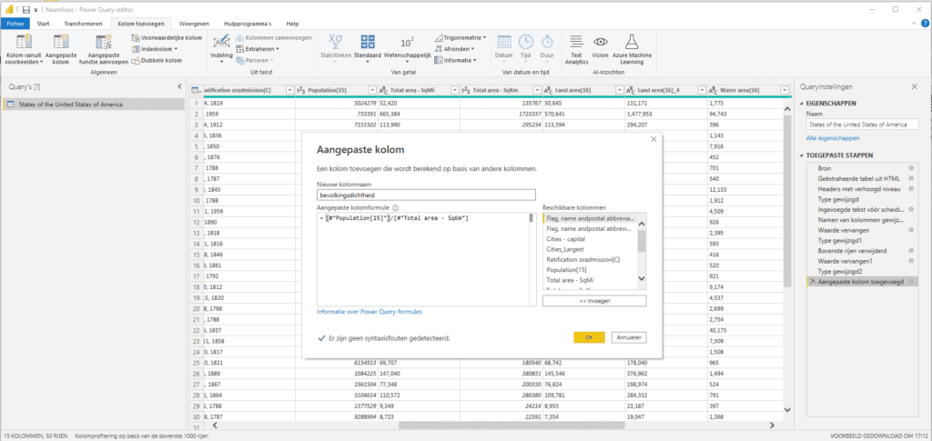Open filter dropdown of Total area - SqMi

pyautogui.click(x=455, y=91)
